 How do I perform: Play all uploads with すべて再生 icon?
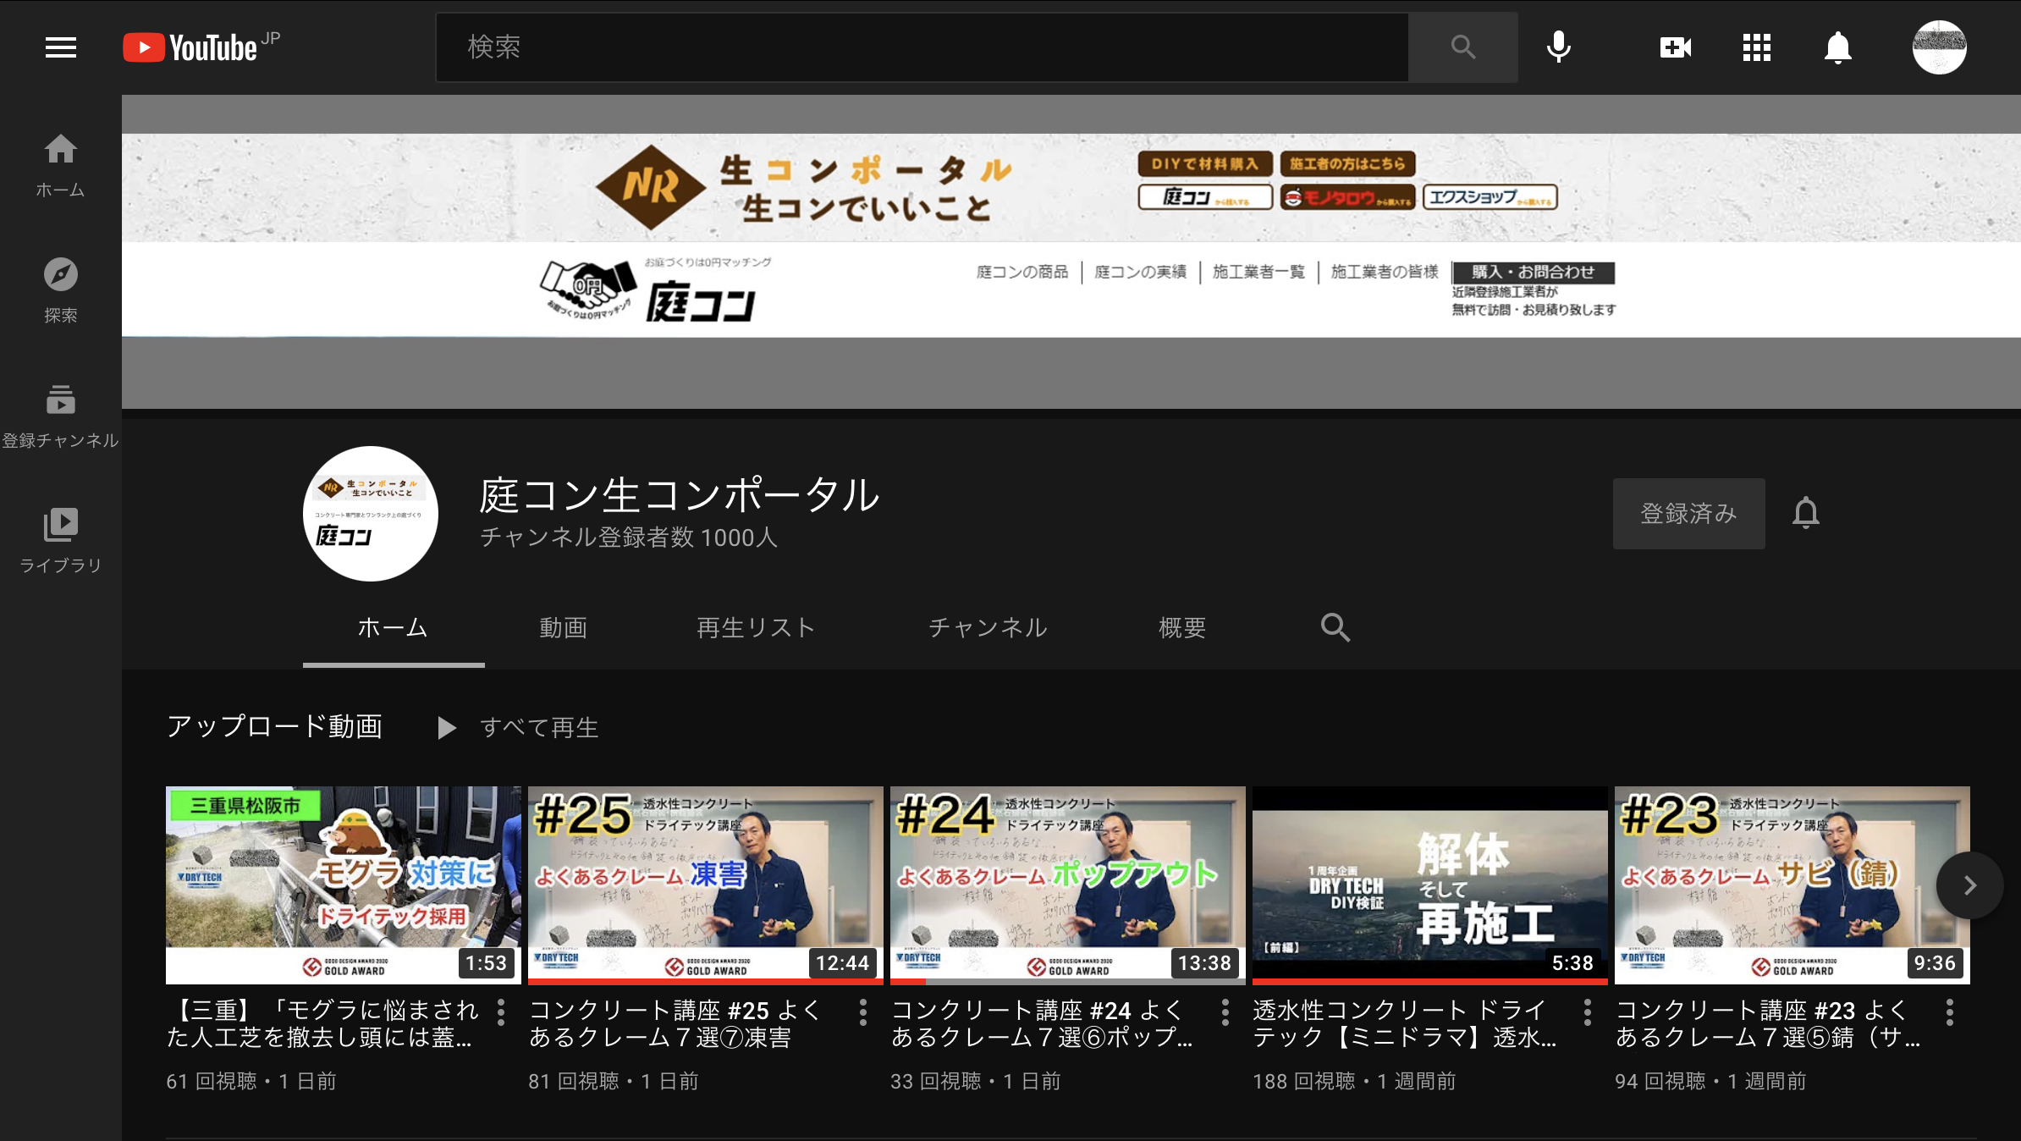[x=446, y=728]
